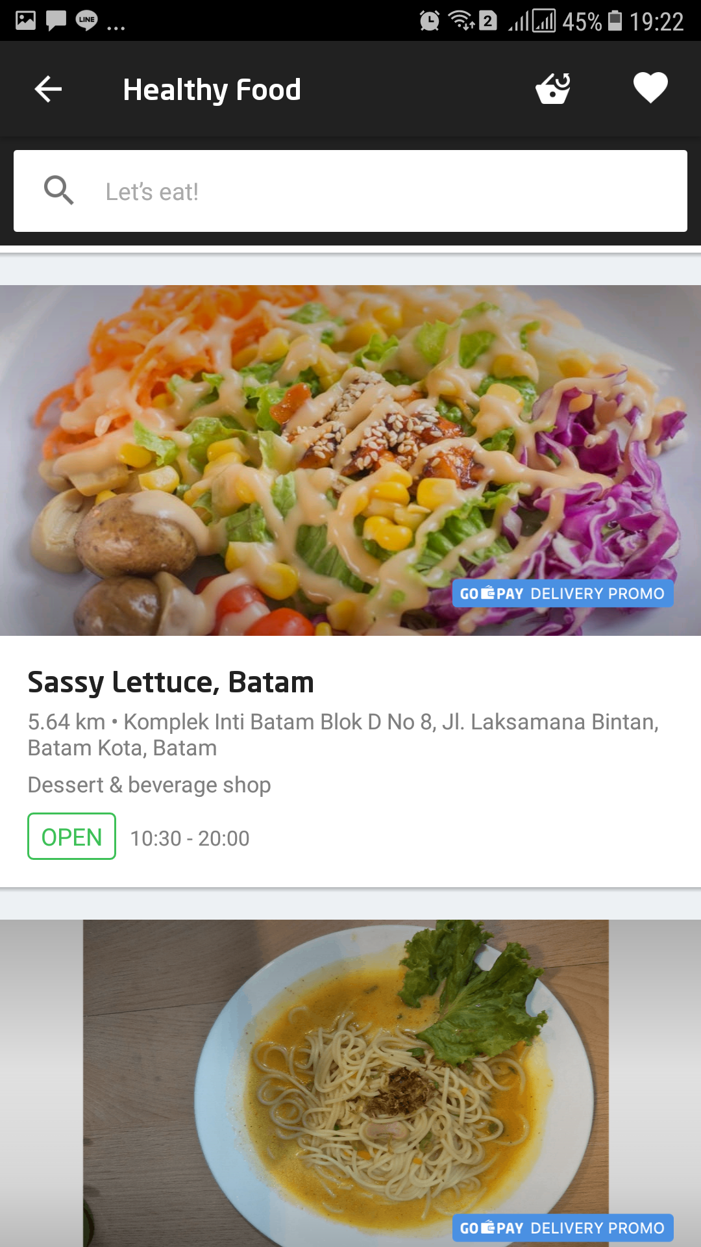The height and width of the screenshot is (1247, 701).
Task: Tap the battery status icon
Action: 615,21
